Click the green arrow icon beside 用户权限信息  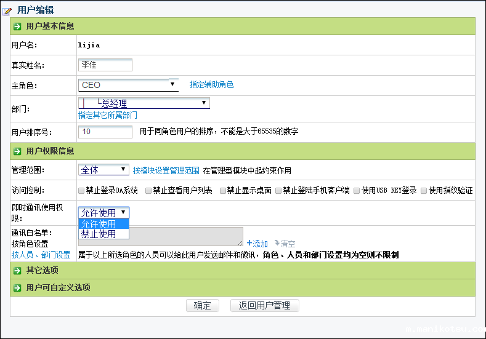pos(17,151)
